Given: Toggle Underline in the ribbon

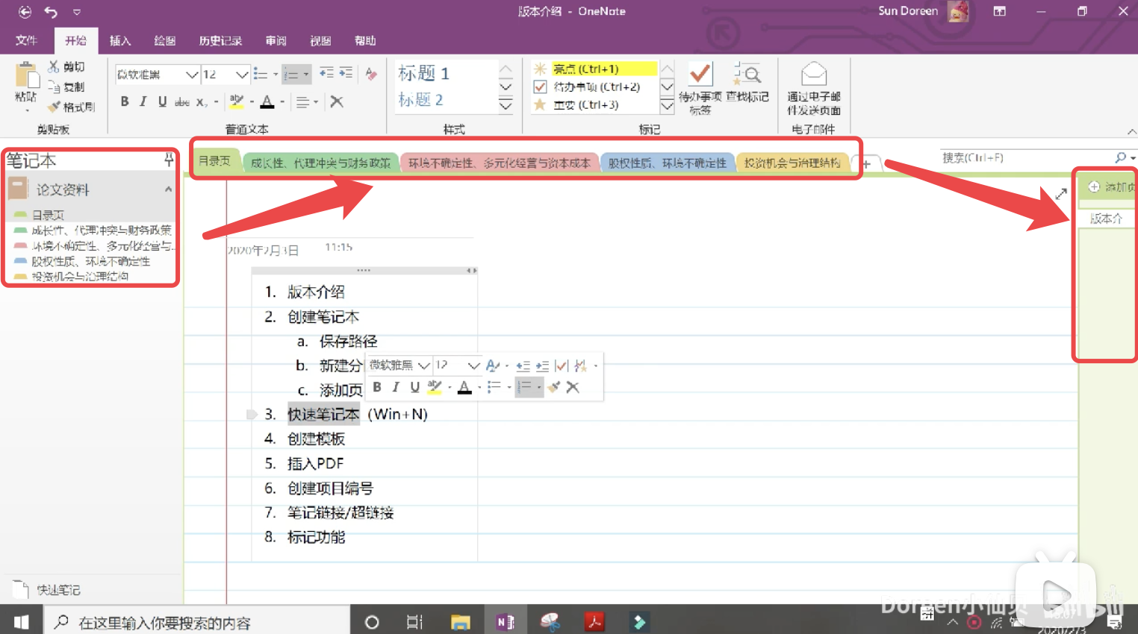Looking at the screenshot, I should tap(162, 101).
